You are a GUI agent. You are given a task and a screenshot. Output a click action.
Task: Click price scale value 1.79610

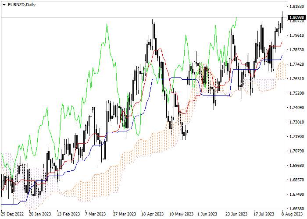(x=296, y=35)
